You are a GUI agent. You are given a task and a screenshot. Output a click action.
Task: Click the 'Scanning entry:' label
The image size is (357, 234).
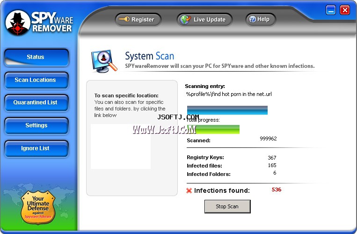pos(205,86)
